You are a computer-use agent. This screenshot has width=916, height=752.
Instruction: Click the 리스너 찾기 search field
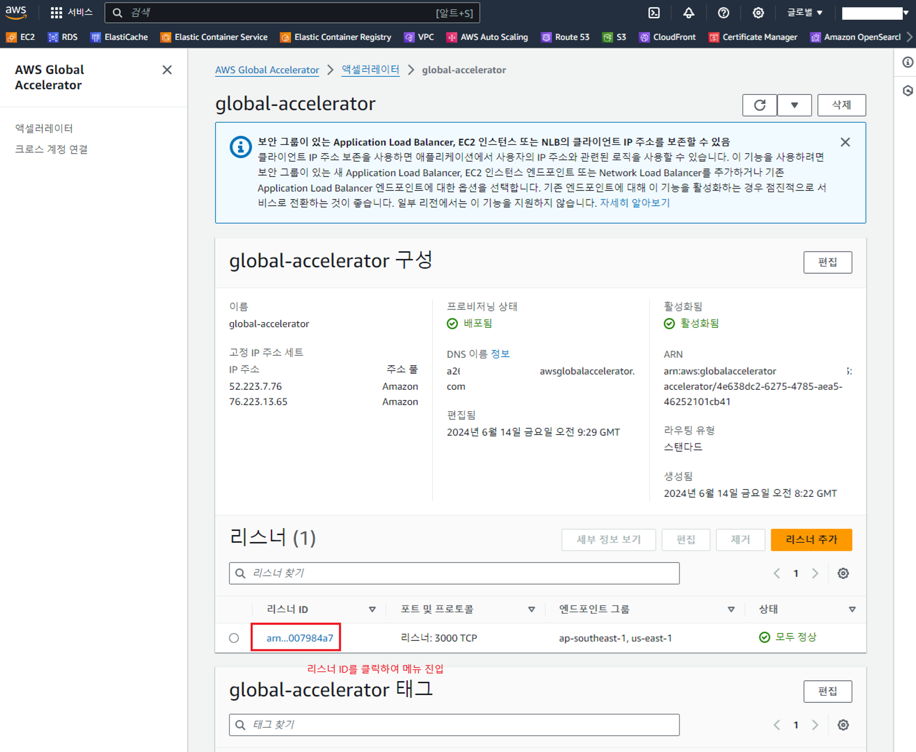(x=453, y=573)
